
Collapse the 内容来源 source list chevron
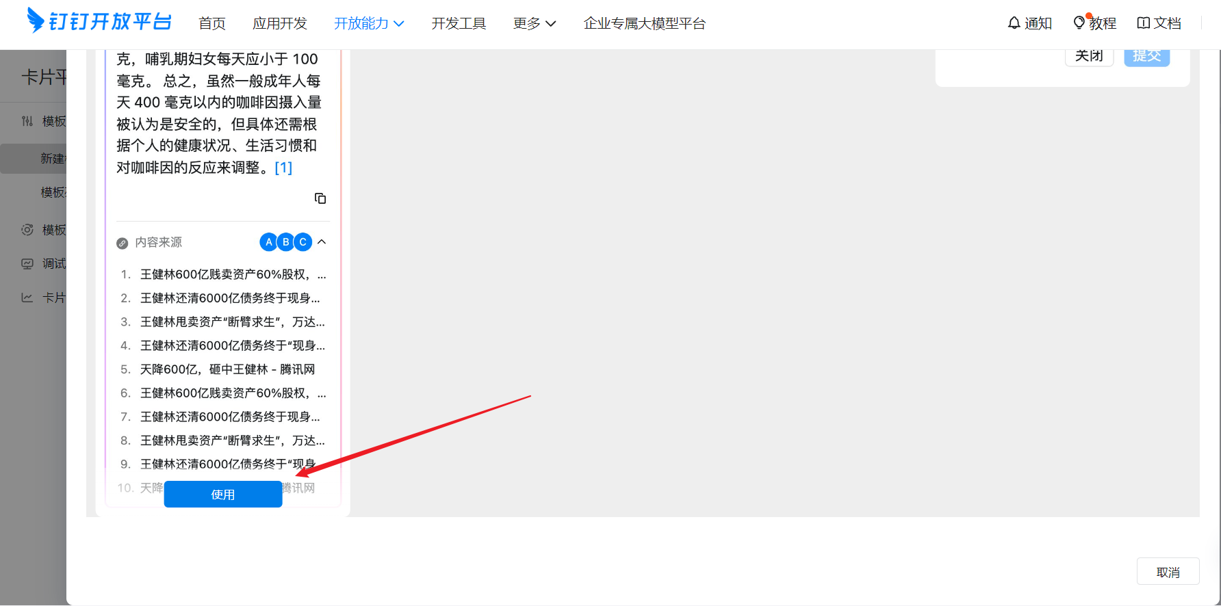(322, 242)
